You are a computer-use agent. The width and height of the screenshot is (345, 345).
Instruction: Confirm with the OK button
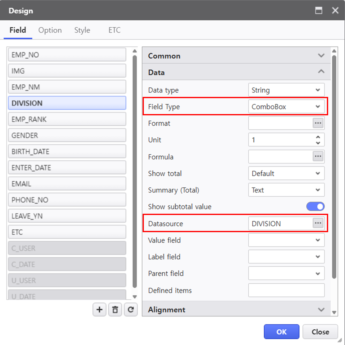click(282, 332)
